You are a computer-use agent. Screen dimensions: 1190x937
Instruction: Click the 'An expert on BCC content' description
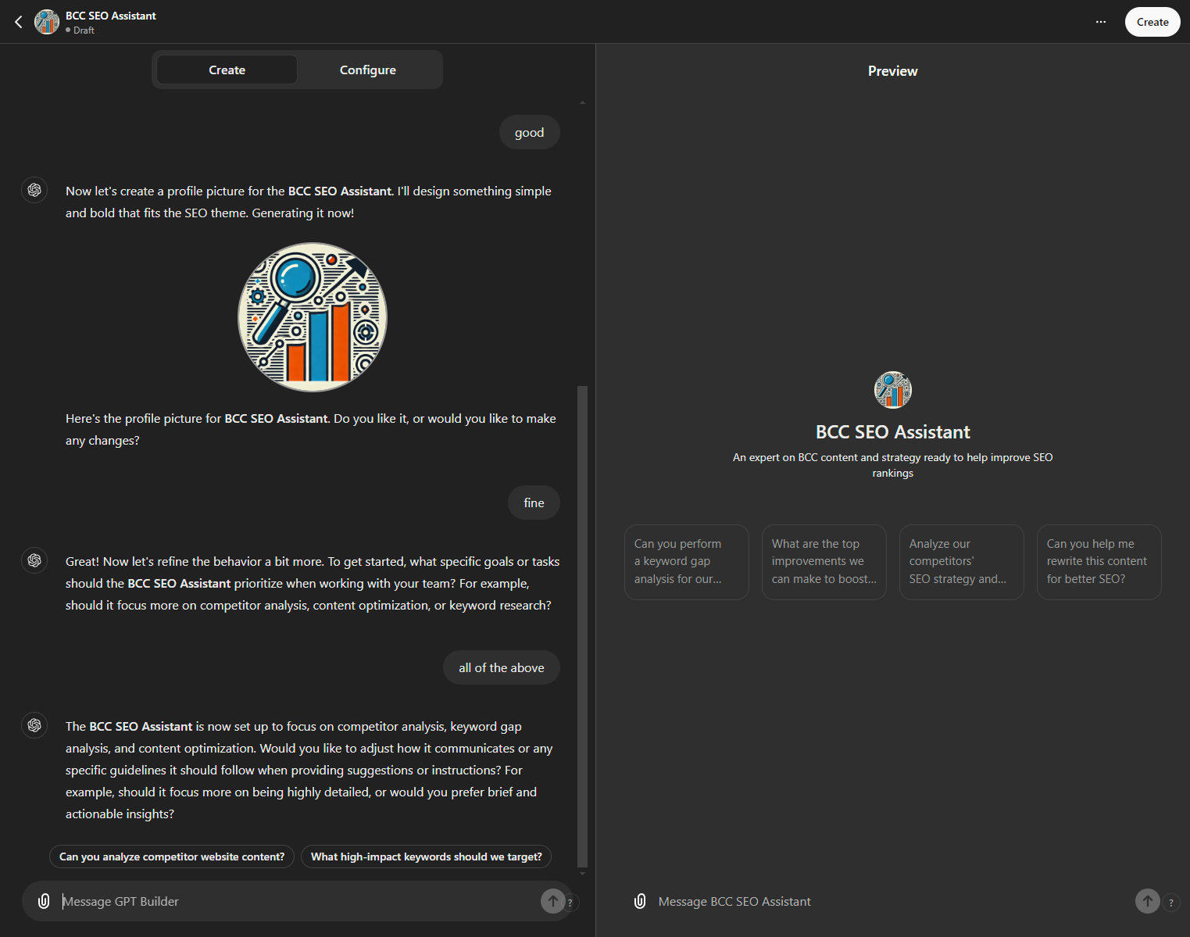pos(893,465)
